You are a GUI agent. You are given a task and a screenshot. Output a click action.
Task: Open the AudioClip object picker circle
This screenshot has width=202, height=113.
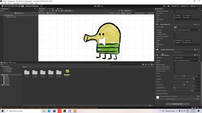(199, 58)
